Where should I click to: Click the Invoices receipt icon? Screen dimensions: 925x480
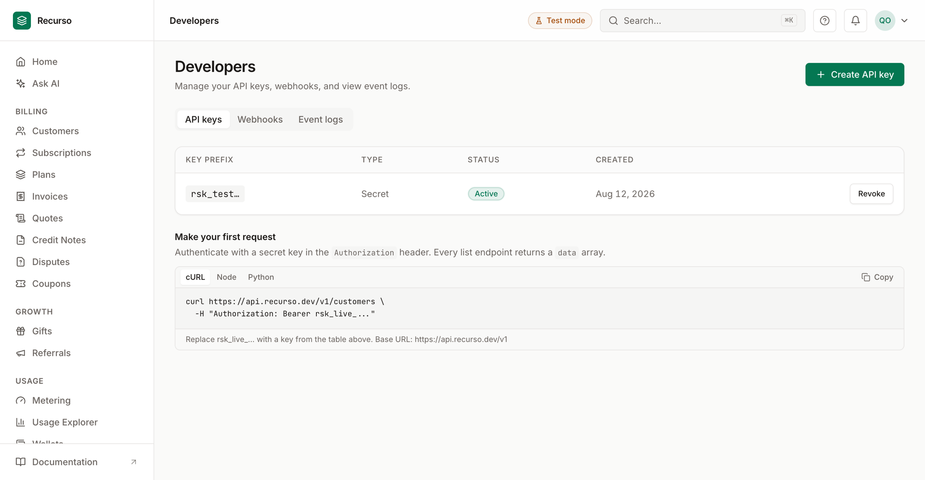20,196
